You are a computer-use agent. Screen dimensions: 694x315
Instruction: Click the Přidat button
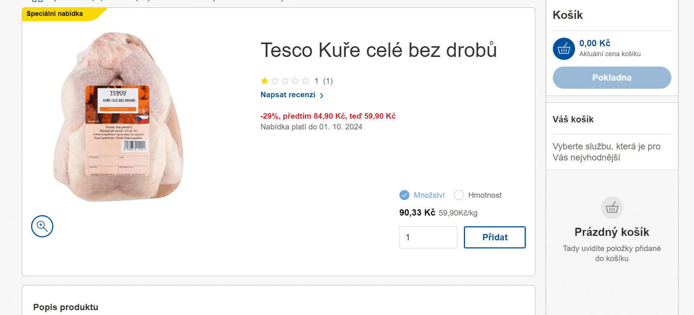coord(495,237)
